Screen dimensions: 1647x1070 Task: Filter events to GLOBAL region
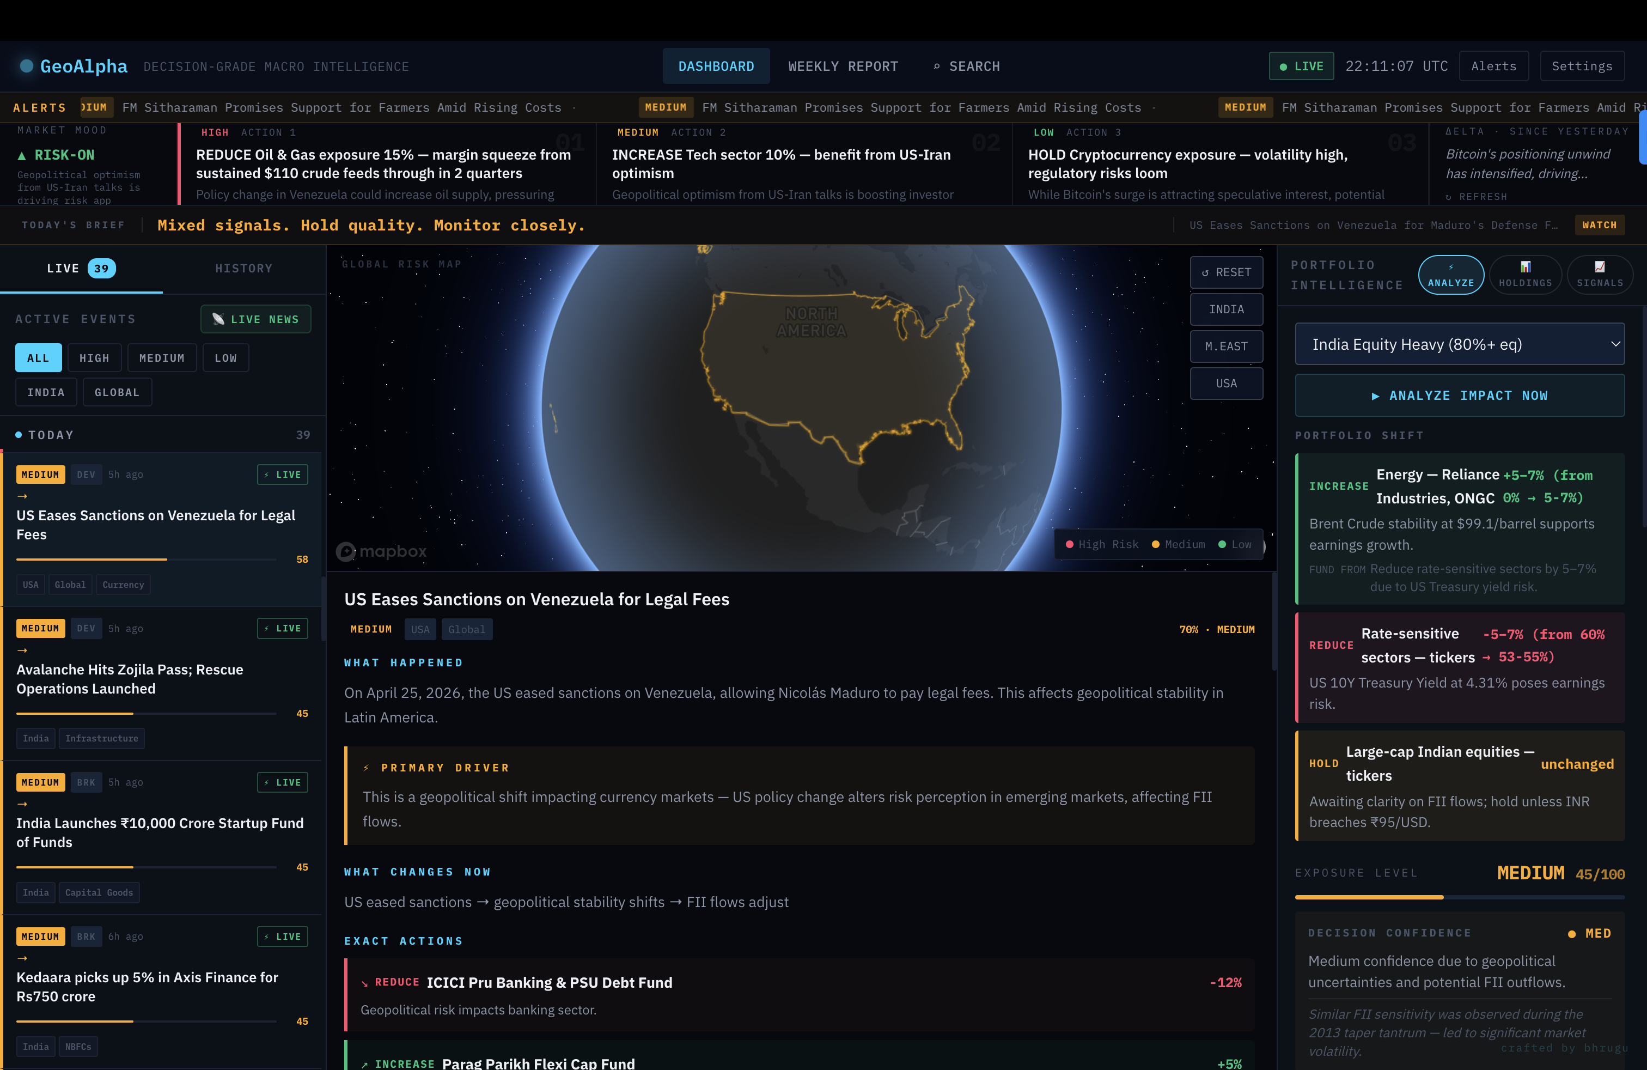tap(117, 392)
